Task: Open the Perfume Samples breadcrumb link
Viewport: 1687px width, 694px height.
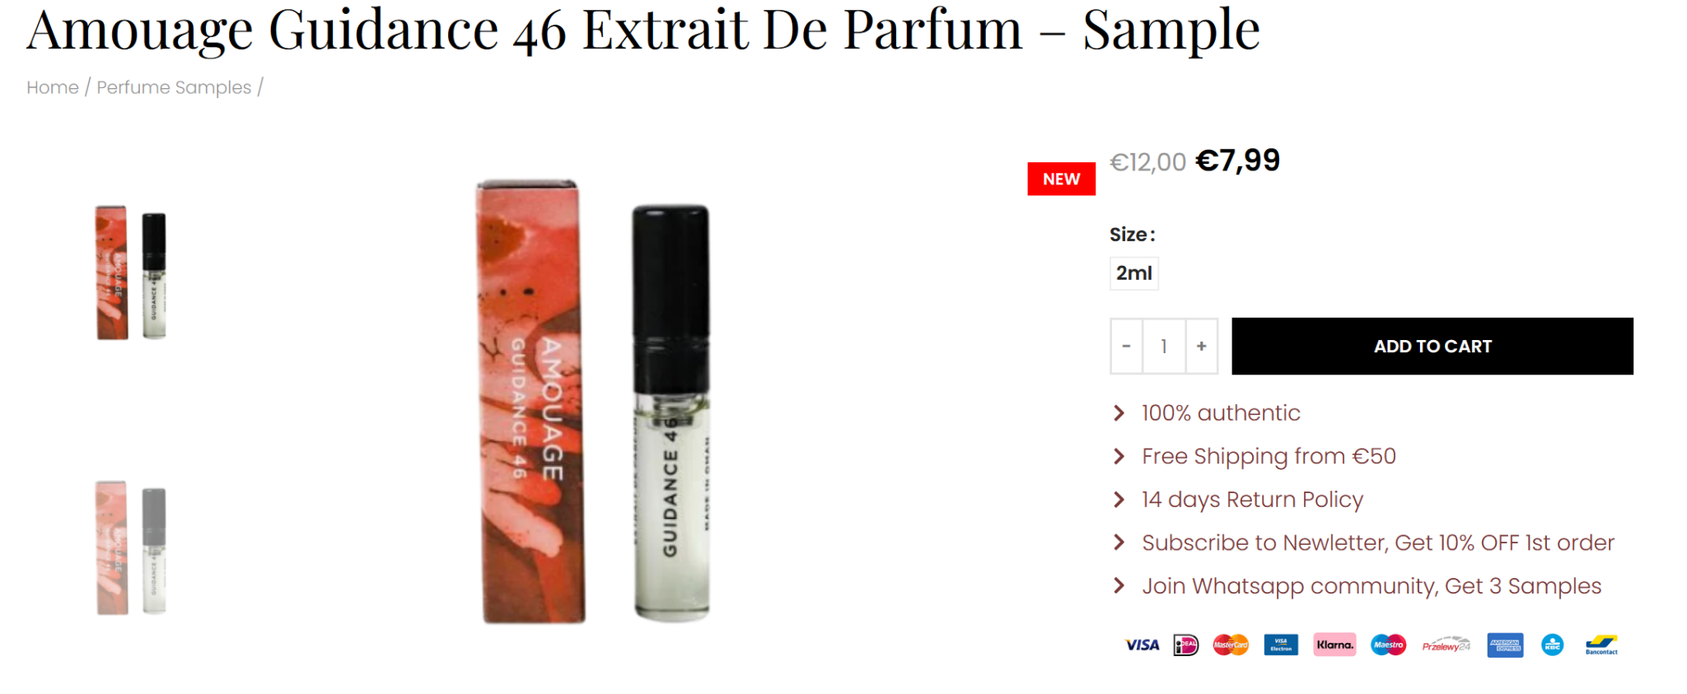Action: click(x=174, y=87)
